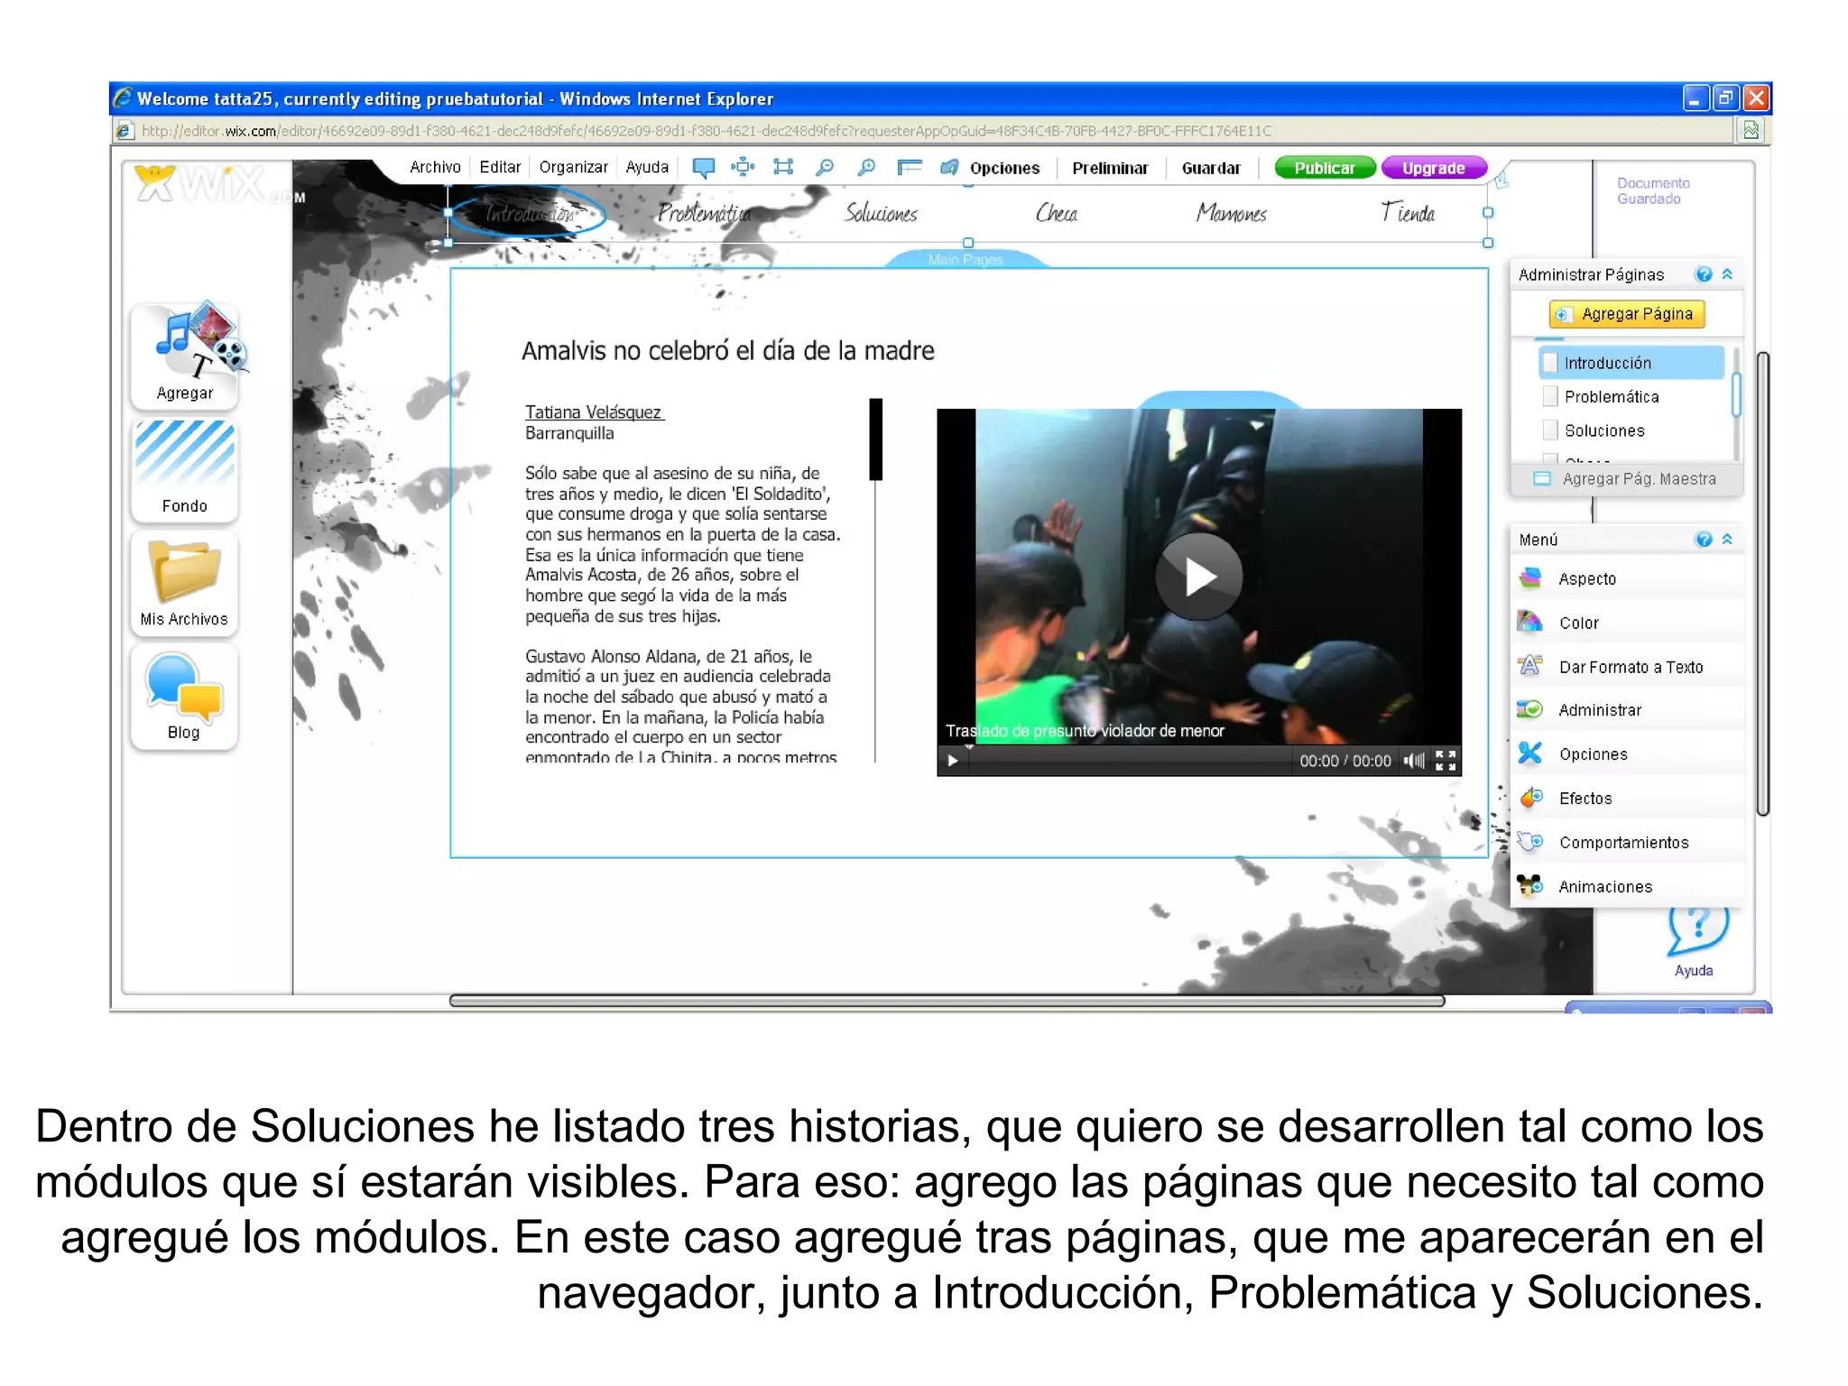The height and width of the screenshot is (1386, 1848).
Task: Click the Tatiana Velásquez underlined name
Action: (x=594, y=412)
